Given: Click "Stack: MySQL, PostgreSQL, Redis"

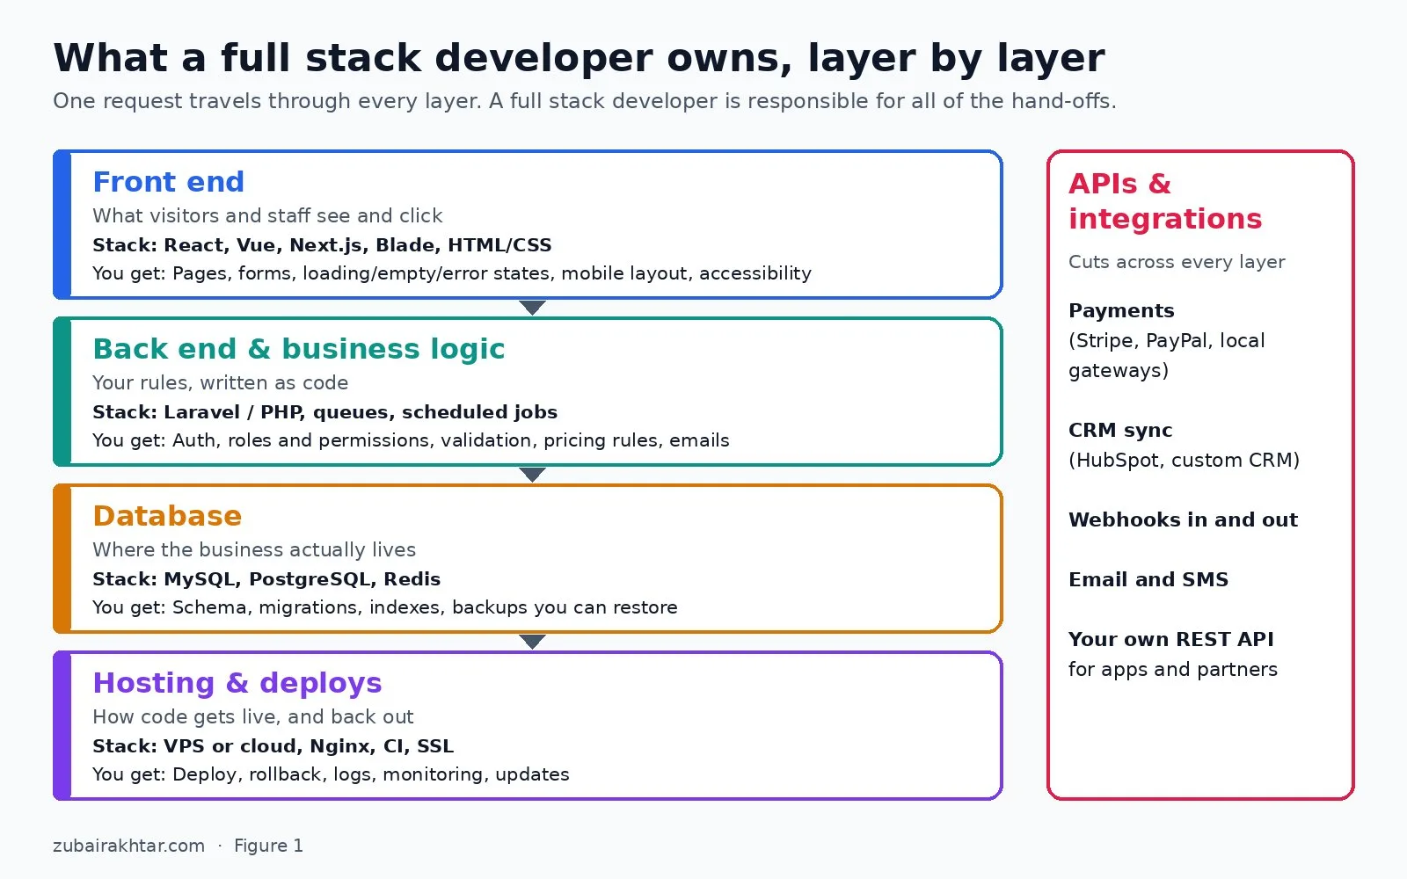Looking at the screenshot, I should point(266,579).
